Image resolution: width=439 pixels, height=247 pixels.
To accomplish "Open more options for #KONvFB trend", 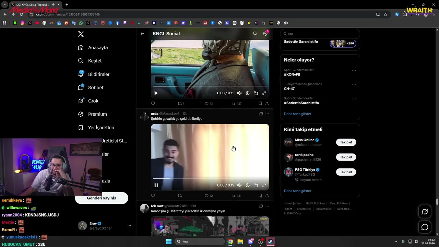I will pos(354,70).
